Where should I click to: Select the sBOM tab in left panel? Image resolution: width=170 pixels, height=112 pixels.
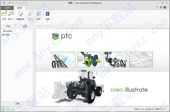pos(8,31)
